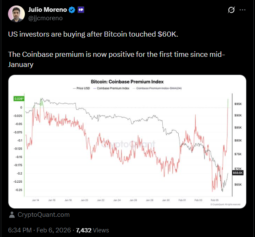Click the purple affiliate badge beside the name

click(81, 10)
